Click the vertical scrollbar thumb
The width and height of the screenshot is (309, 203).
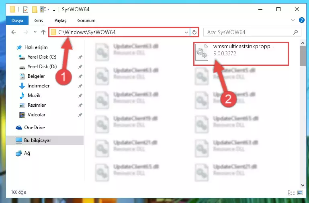coord(303,56)
